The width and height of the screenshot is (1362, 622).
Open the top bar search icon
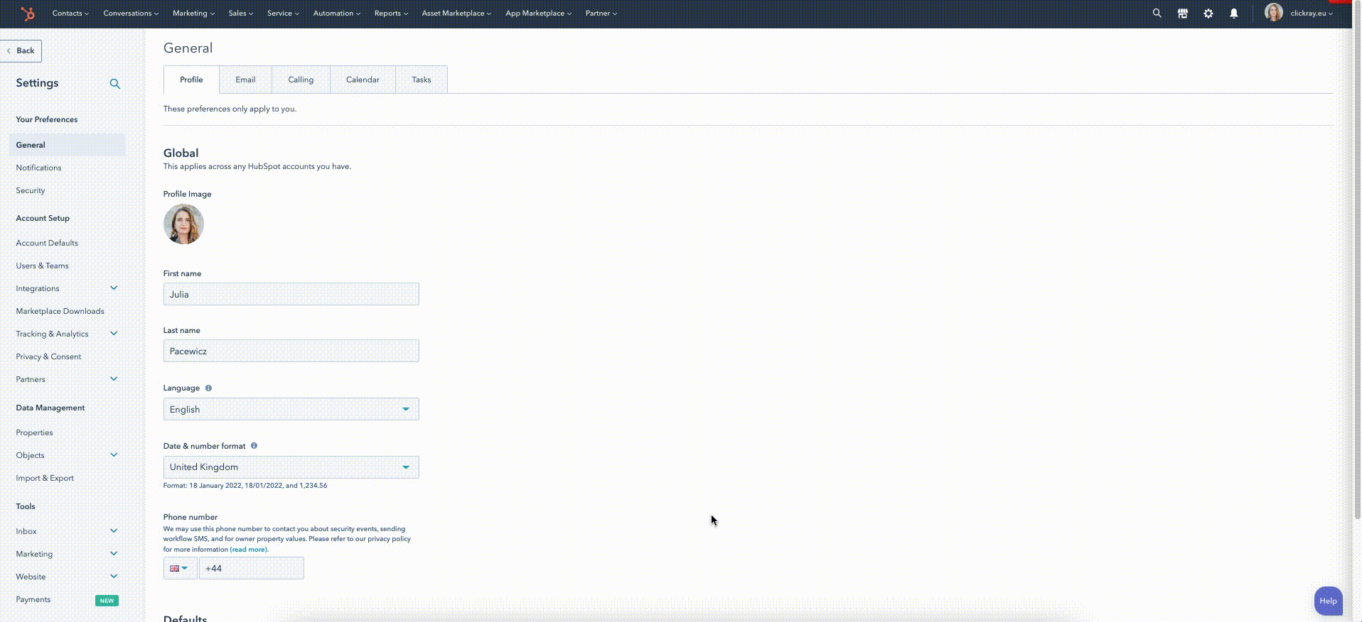pyautogui.click(x=1157, y=13)
